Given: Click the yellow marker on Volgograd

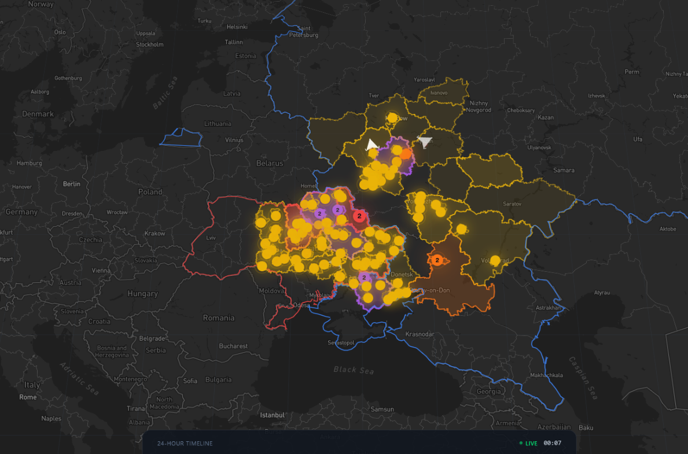Looking at the screenshot, I should pyautogui.click(x=495, y=261).
